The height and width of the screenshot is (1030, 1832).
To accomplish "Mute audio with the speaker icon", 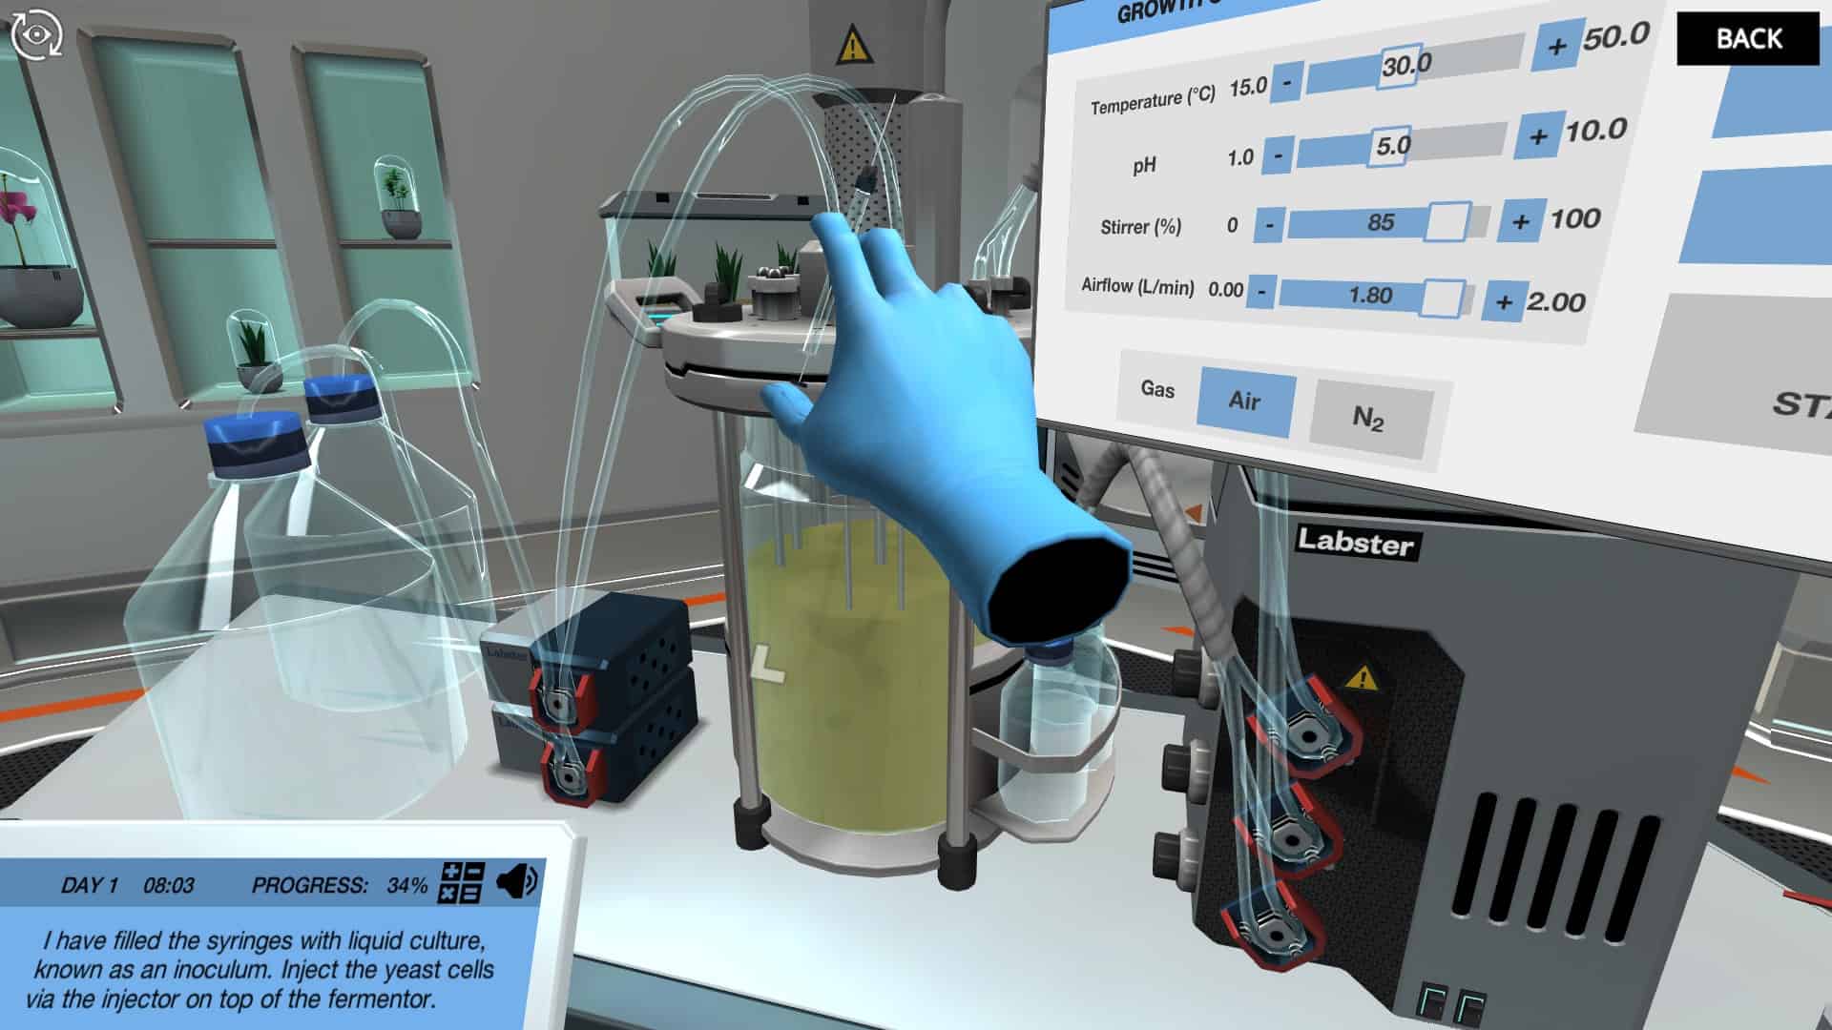I will (517, 882).
